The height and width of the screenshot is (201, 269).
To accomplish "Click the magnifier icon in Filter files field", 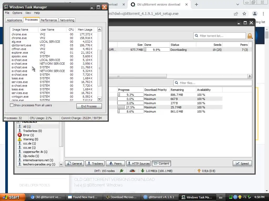I will (x=176, y=83).
